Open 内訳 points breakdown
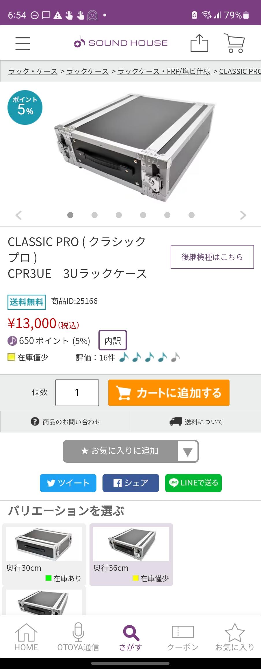This screenshot has width=261, height=669. (x=113, y=341)
